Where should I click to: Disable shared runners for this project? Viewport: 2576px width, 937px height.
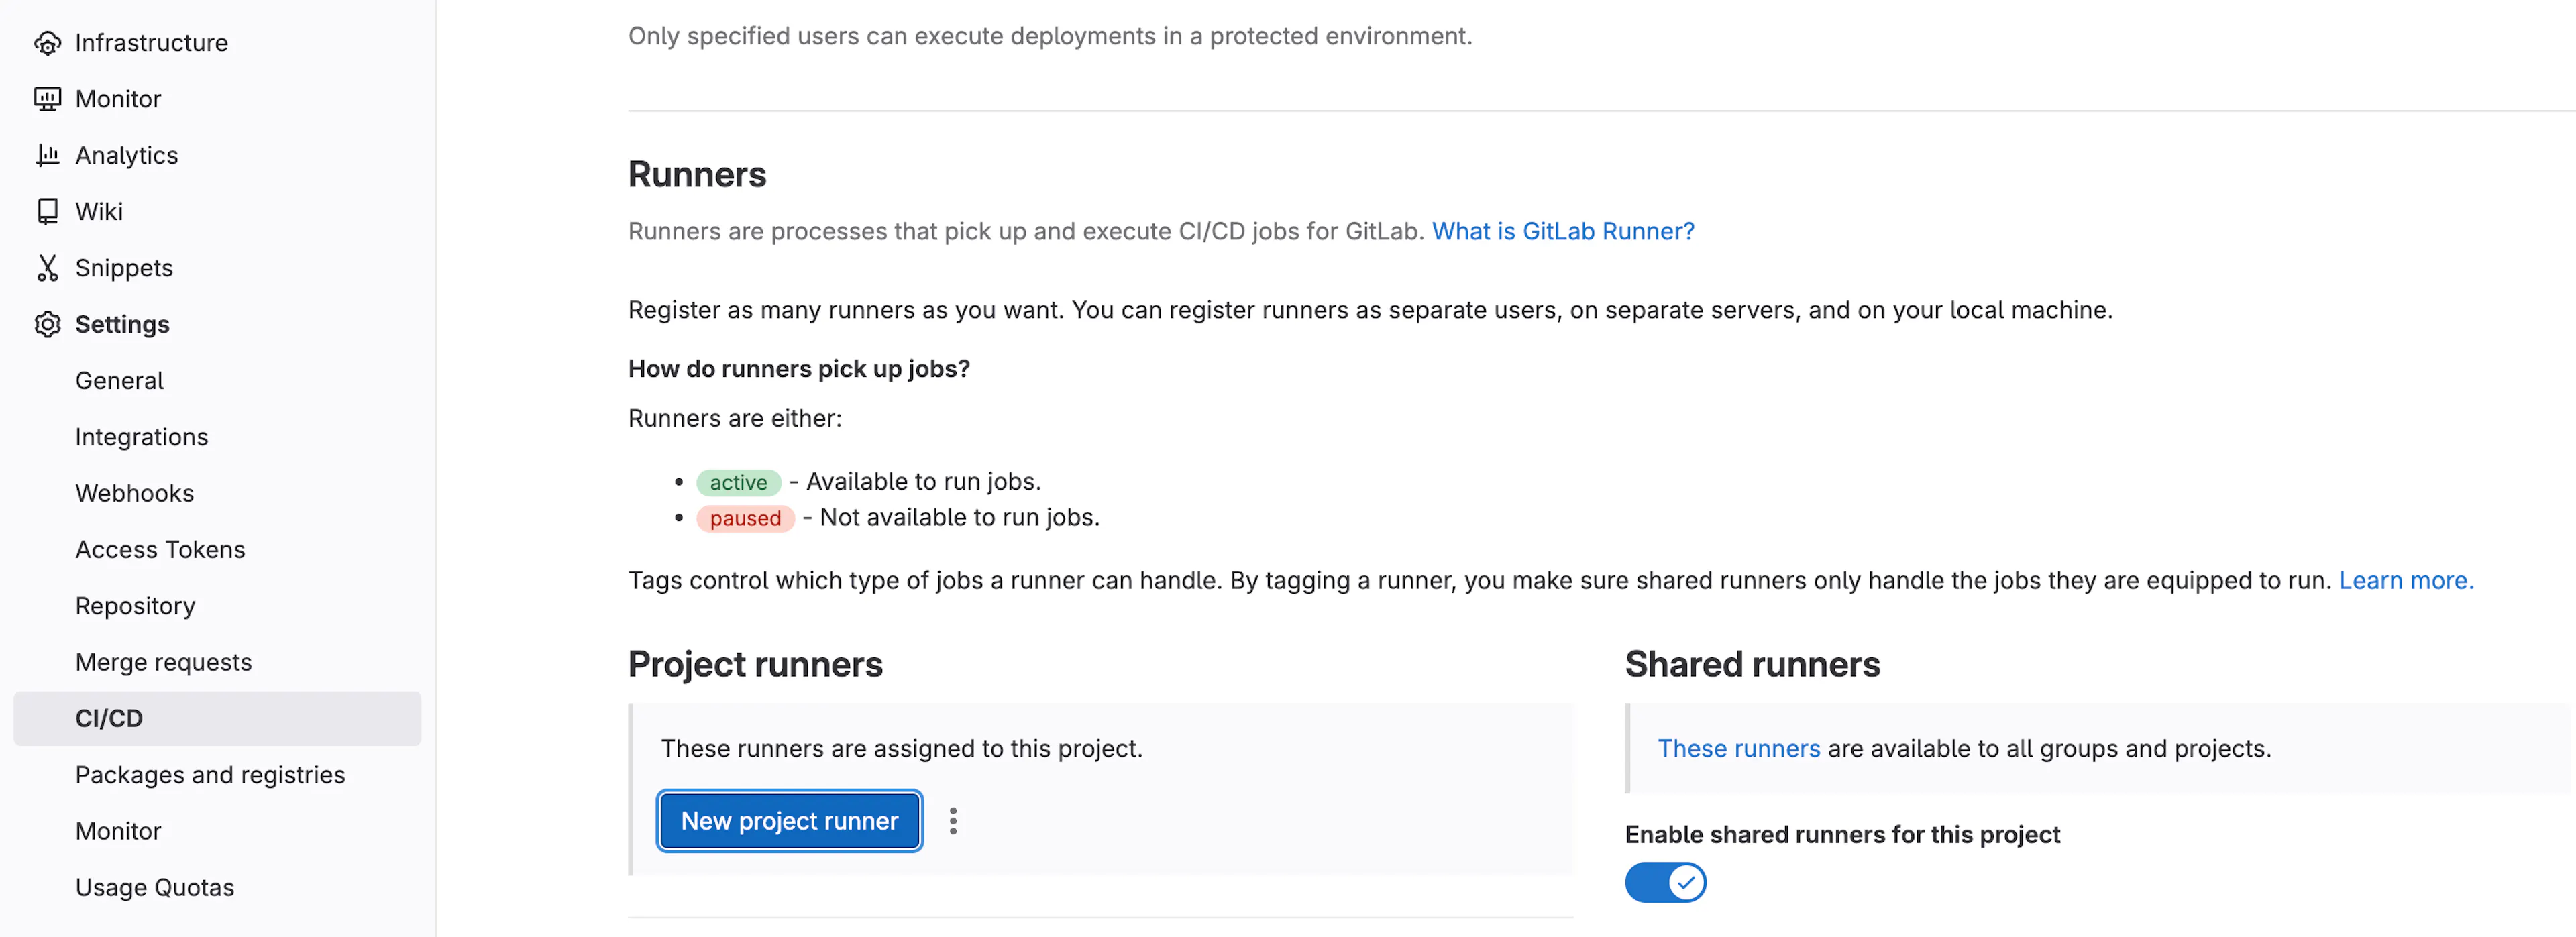pyautogui.click(x=1664, y=882)
